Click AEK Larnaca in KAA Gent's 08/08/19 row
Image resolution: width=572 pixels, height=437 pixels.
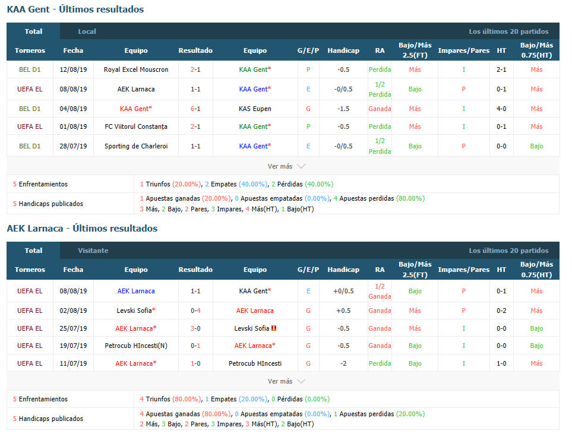click(136, 89)
